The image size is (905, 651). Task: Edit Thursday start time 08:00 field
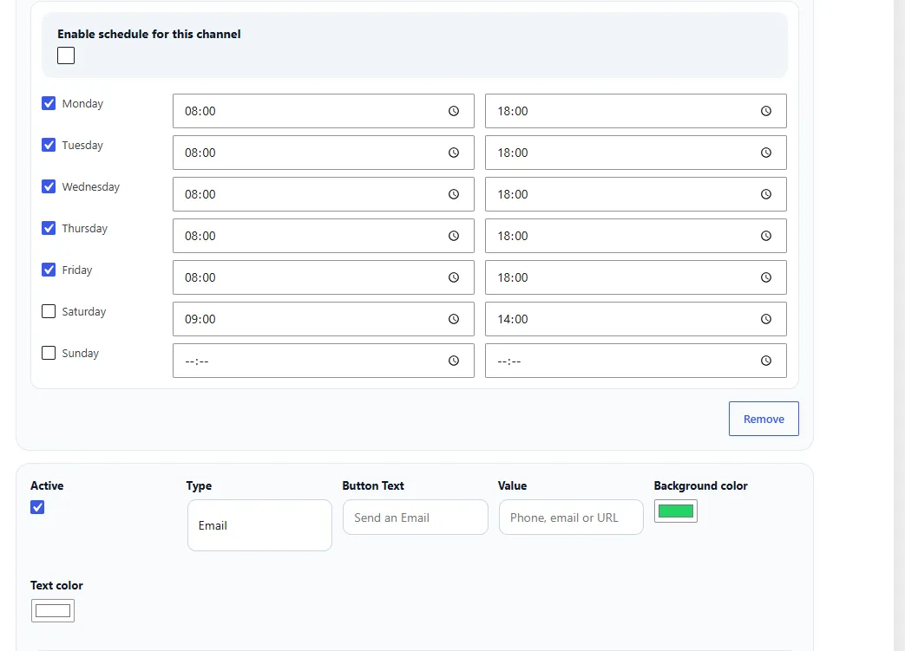pos(323,235)
